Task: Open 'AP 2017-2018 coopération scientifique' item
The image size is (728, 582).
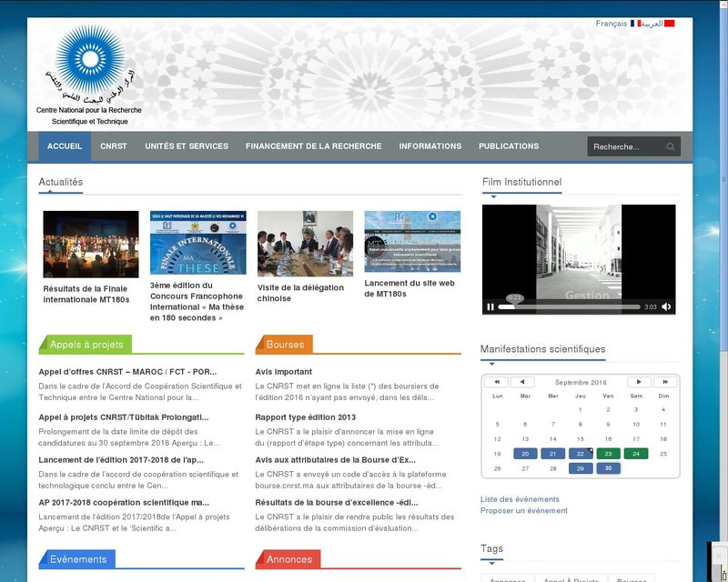Action: click(x=124, y=503)
